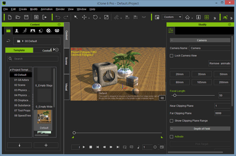Switch to the Scene side tab
Viewport: 236px width, 156px height.
point(66,61)
